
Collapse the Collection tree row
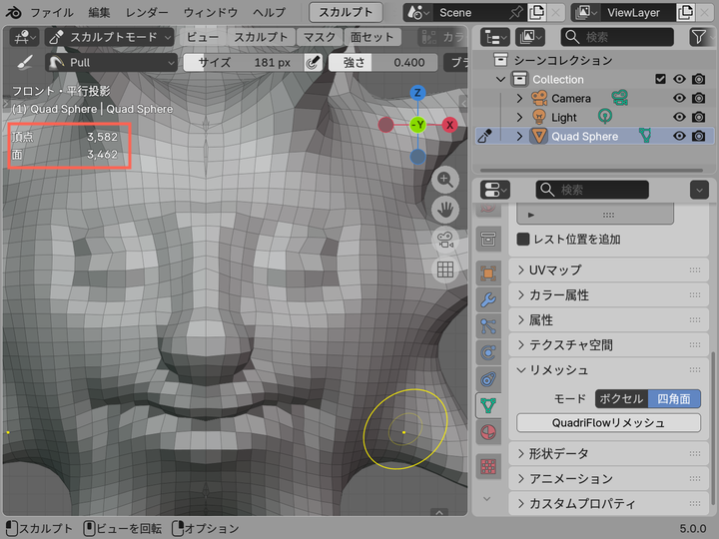point(500,79)
